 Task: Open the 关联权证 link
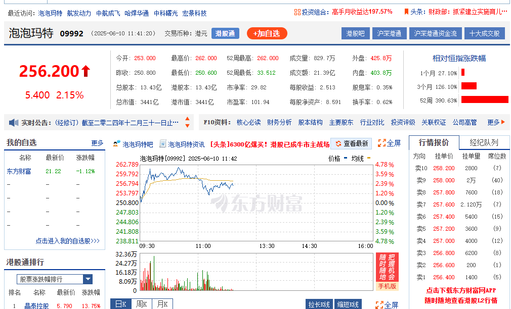[x=434, y=122]
